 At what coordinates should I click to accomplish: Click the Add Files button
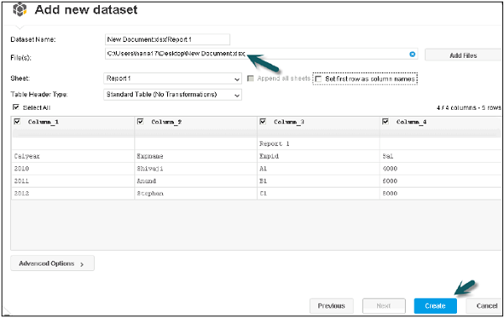[x=463, y=55]
